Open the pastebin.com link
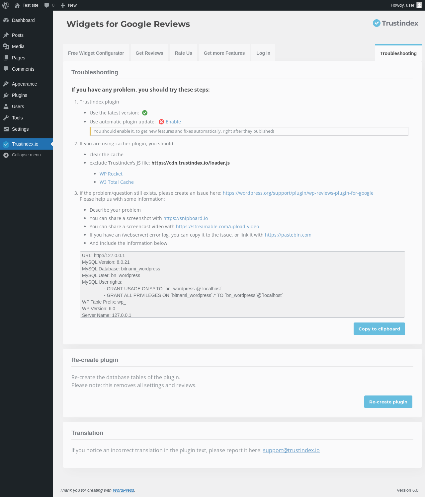Viewport: 425px width, 497px height. pos(288,235)
